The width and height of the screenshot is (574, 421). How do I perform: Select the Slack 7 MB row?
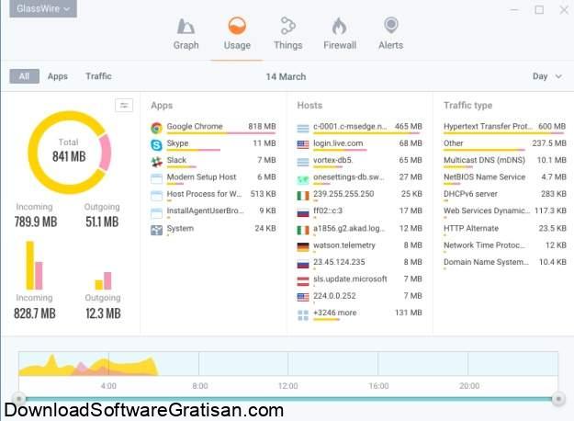pos(213,161)
